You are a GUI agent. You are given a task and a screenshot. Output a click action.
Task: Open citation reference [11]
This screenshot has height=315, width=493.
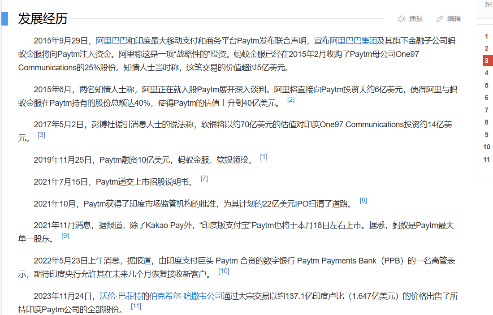136,306
